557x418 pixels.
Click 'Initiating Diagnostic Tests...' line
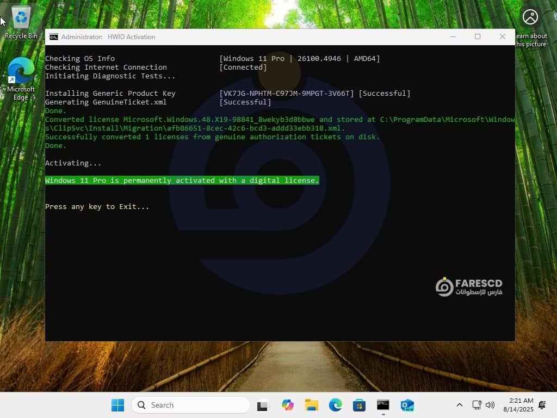pyautogui.click(x=110, y=76)
